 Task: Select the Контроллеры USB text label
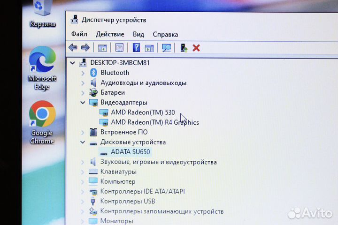click(128, 201)
